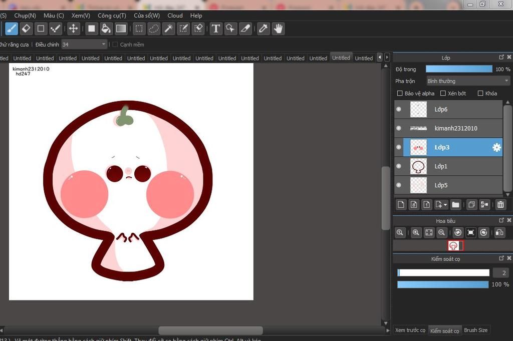This screenshot has height=341, width=513.
Task: Select the Divide knife tool
Action: [245, 29]
